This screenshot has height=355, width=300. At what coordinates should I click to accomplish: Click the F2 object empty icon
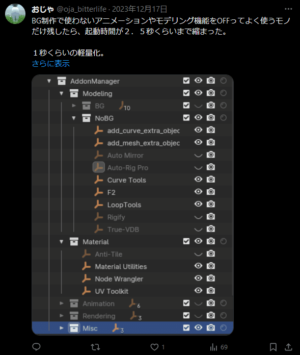pos(99,192)
